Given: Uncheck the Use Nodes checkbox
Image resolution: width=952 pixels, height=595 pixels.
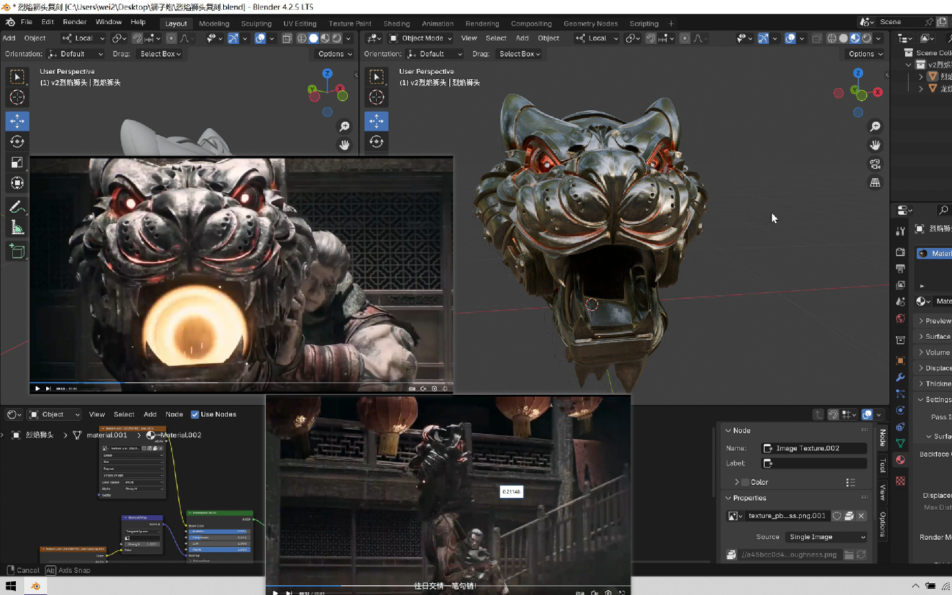Looking at the screenshot, I should tap(195, 415).
